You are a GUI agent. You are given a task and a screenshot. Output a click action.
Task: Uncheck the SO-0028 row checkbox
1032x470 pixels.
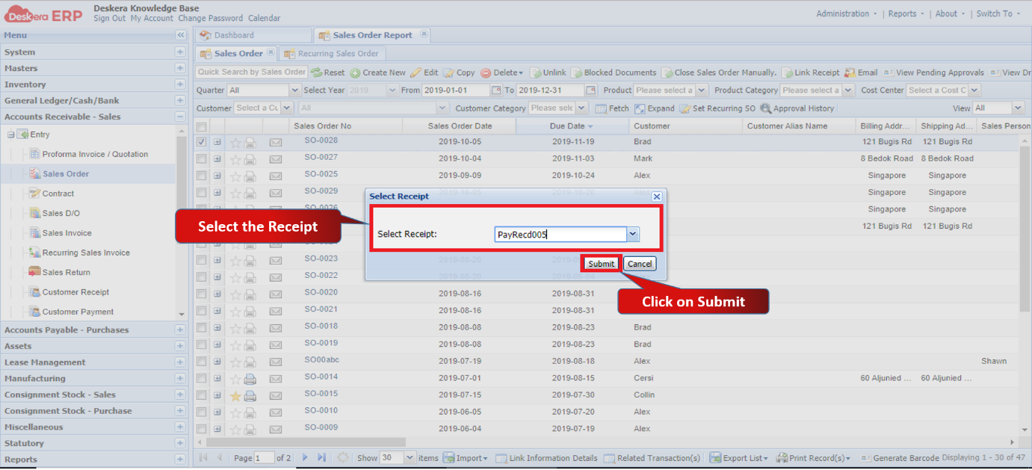point(202,142)
